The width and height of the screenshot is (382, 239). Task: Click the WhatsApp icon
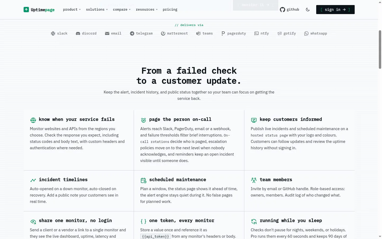click(x=306, y=33)
